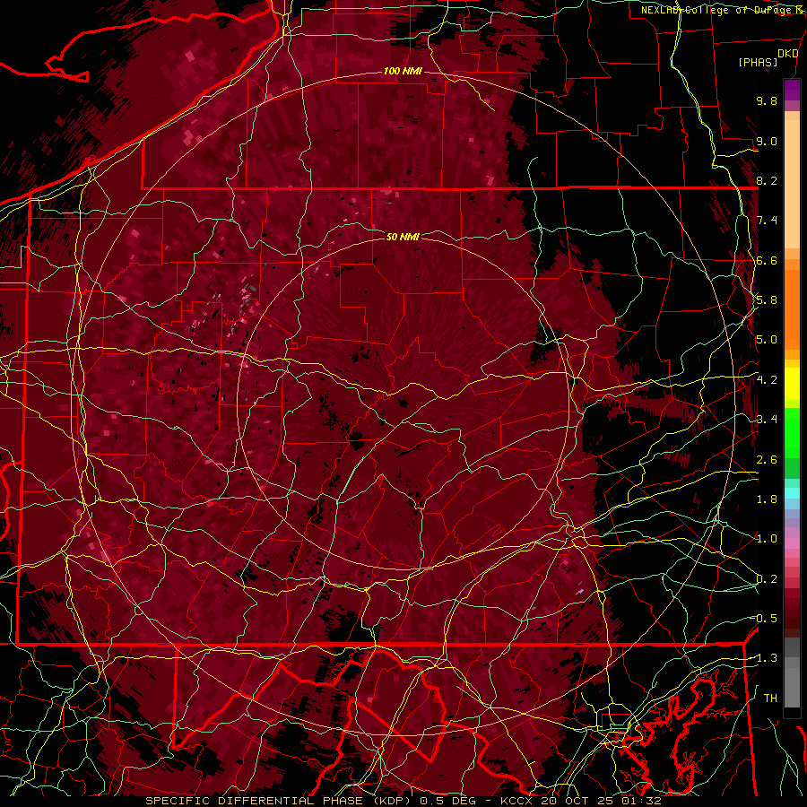Select the -1.3 value on the color scale
The image size is (807, 807).
click(x=767, y=658)
